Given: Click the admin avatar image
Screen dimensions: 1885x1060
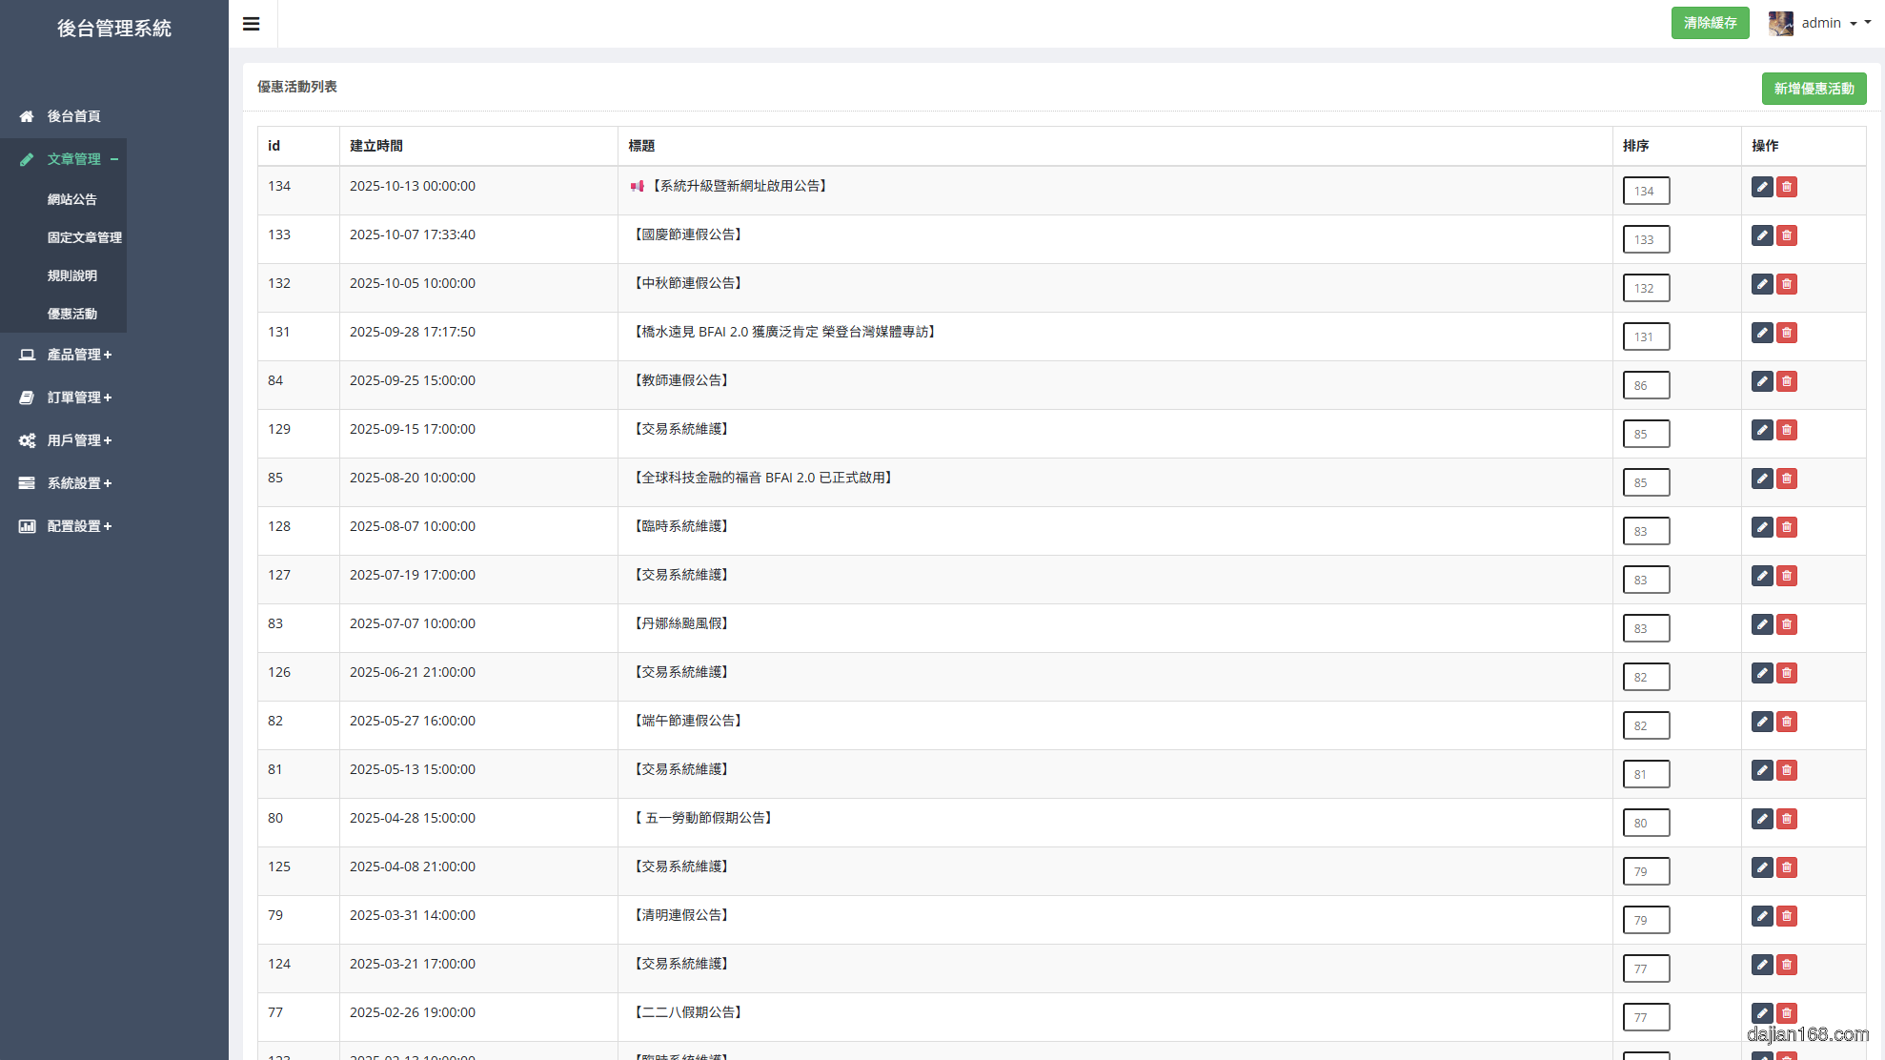Looking at the screenshot, I should pyautogui.click(x=1780, y=23).
